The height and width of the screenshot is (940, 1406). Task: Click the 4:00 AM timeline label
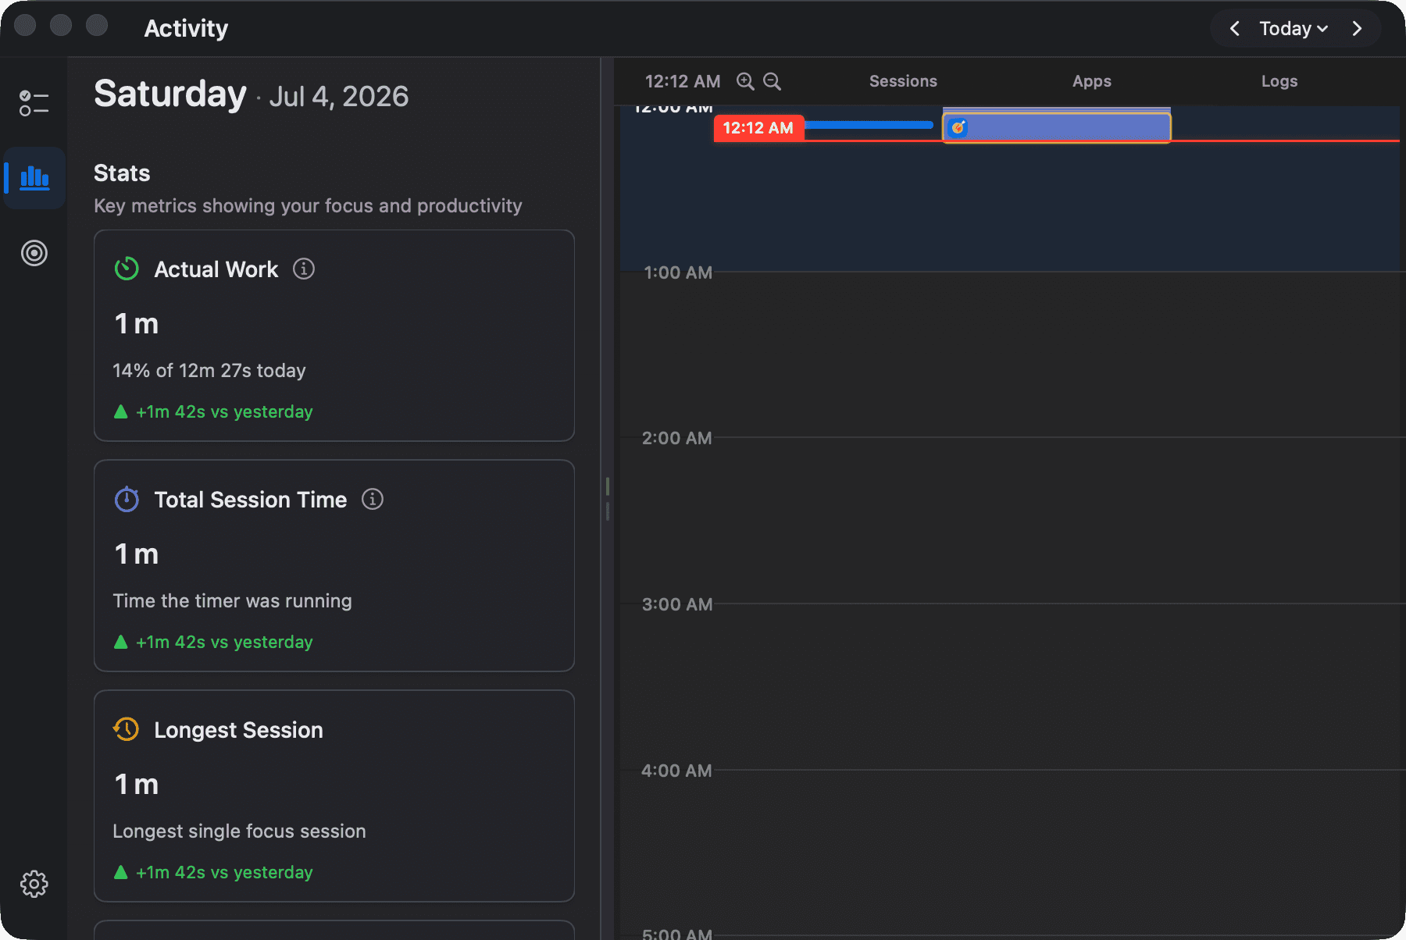(x=676, y=771)
